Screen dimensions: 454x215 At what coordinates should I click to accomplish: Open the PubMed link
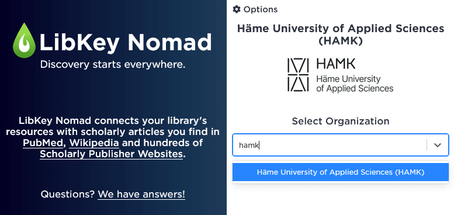coord(44,143)
